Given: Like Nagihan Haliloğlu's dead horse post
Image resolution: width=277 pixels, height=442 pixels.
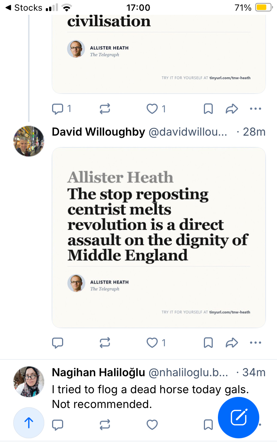Looking at the screenshot, I should [152, 425].
